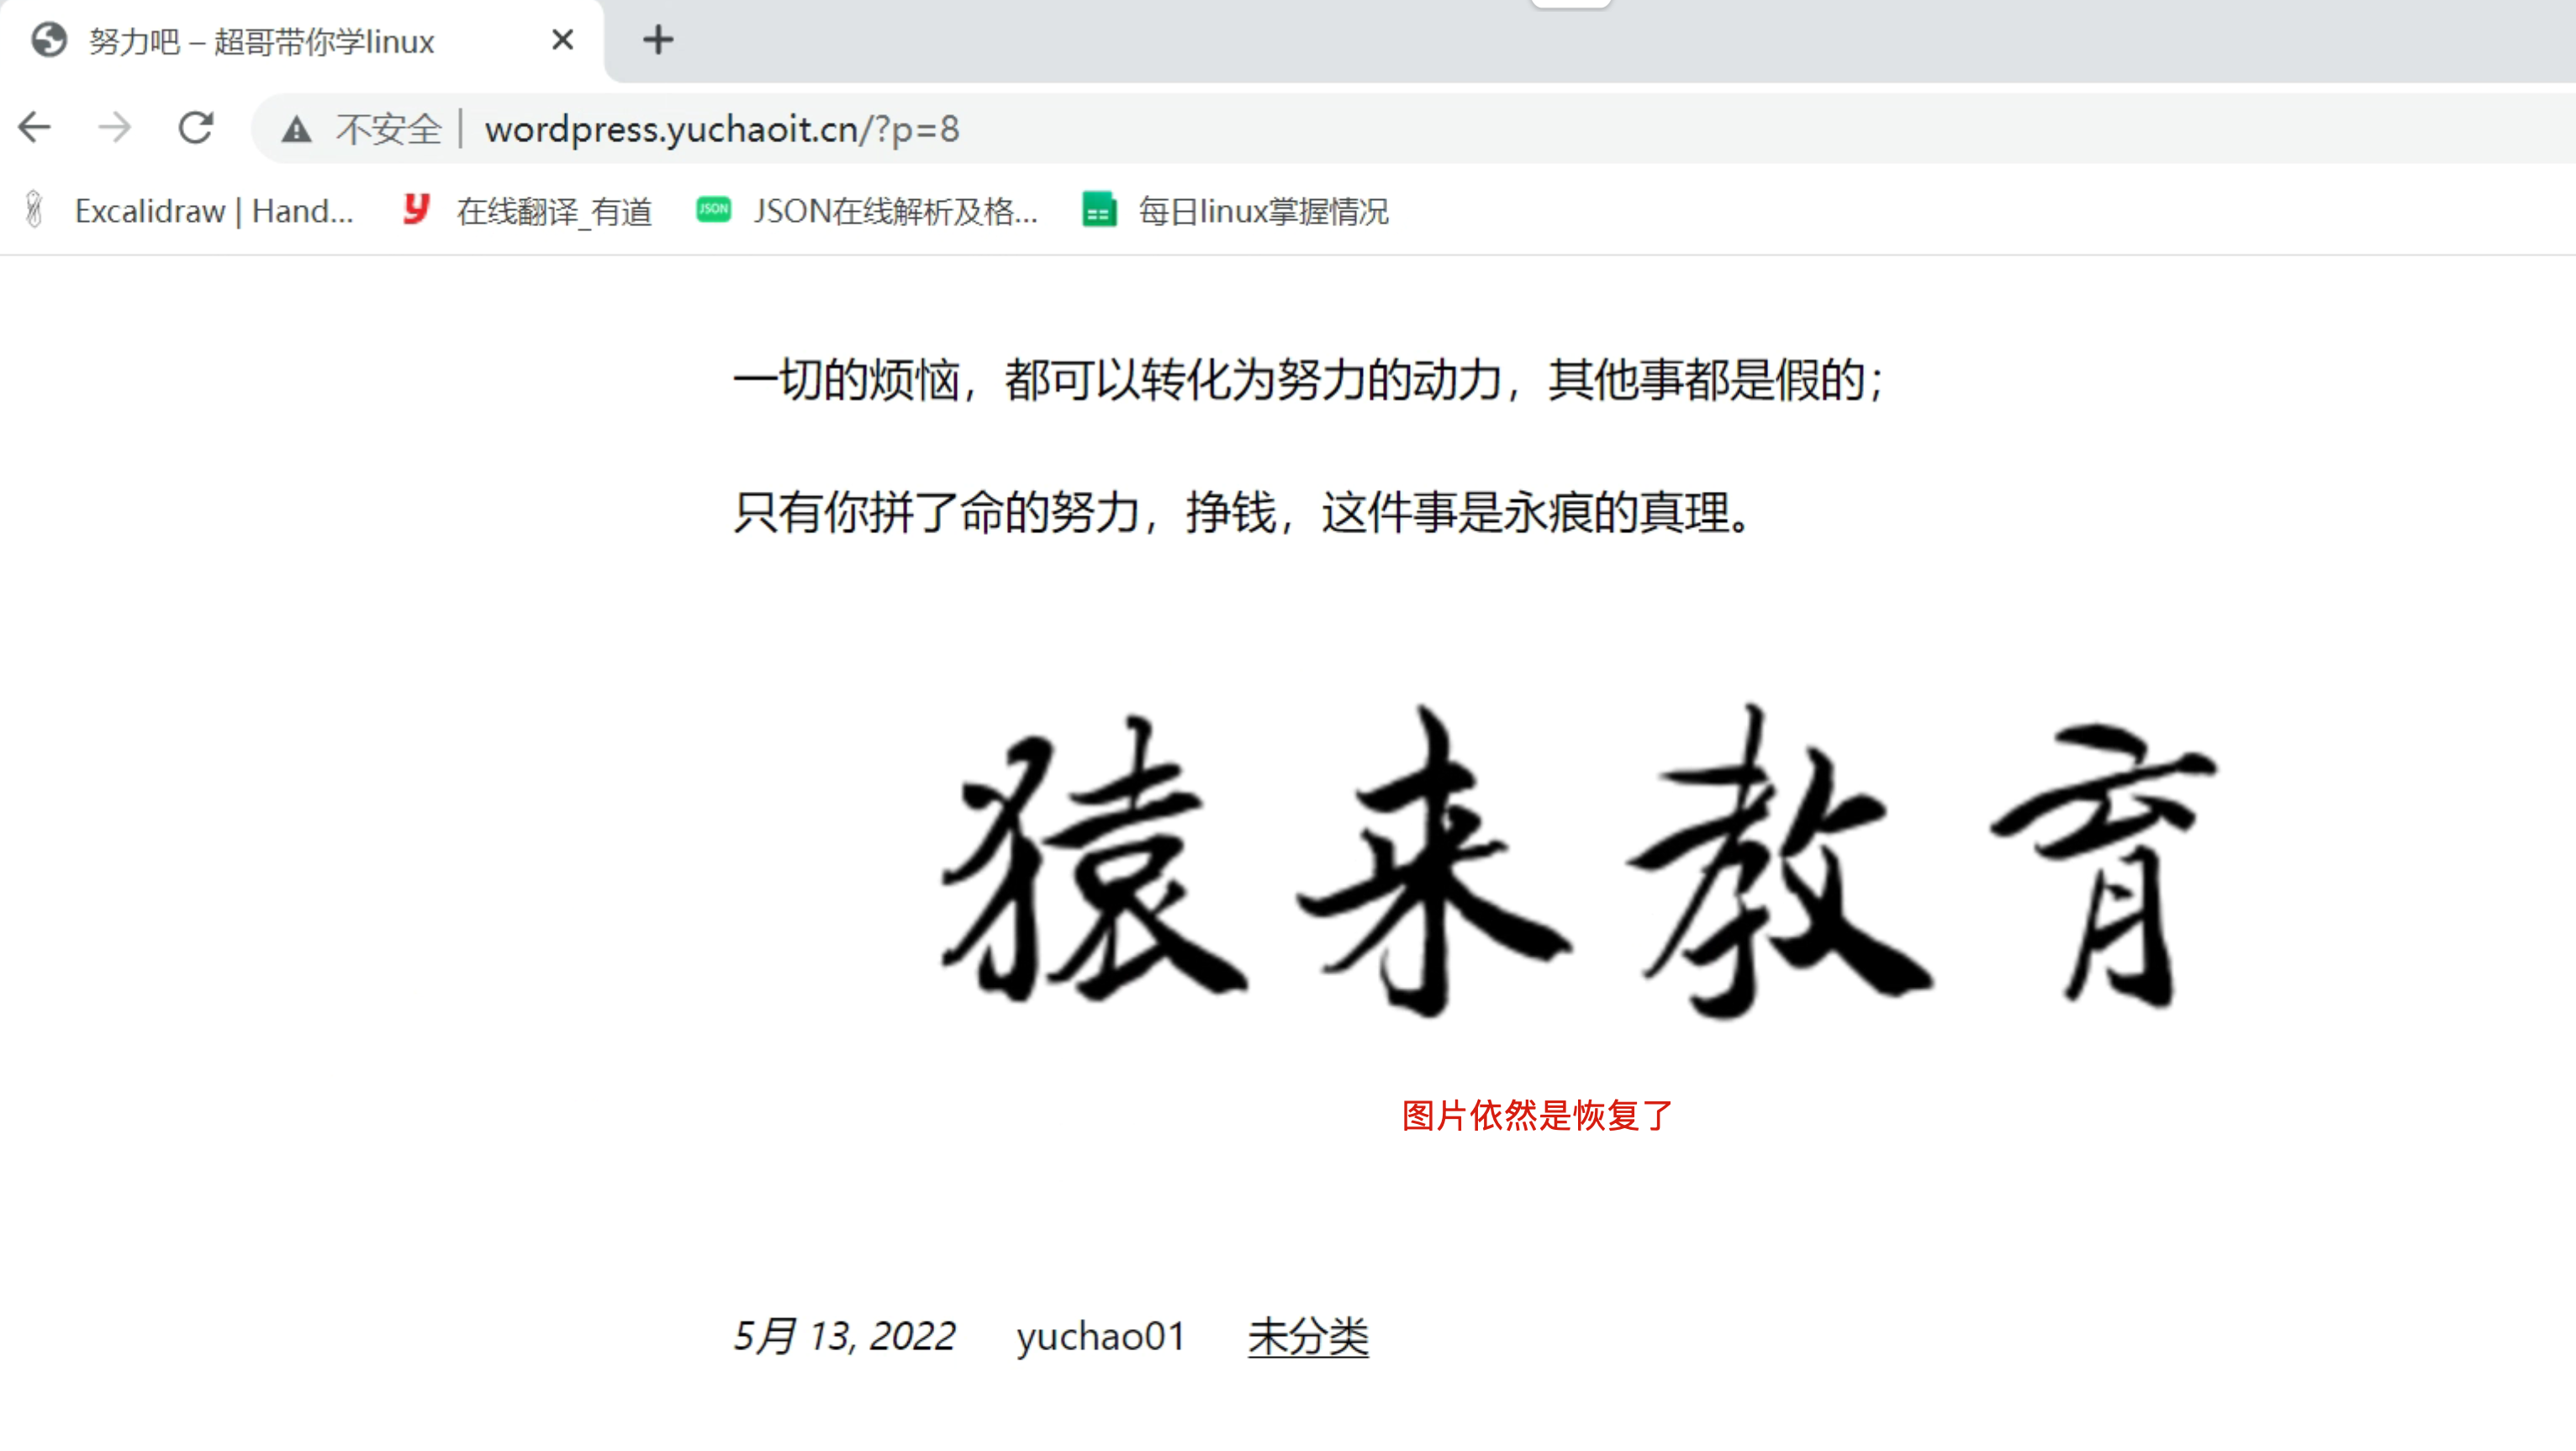Image resolution: width=2576 pixels, height=1451 pixels.
Task: Navigate back with the back arrow
Action: click(34, 128)
